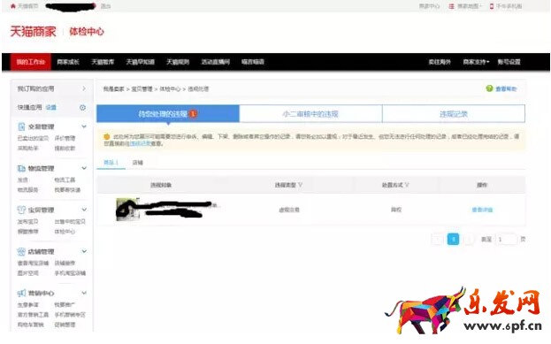Collapse the 物流管理 section chevron

pyautogui.click(x=84, y=168)
